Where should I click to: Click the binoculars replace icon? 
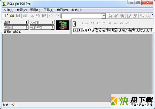(x=122, y=16)
